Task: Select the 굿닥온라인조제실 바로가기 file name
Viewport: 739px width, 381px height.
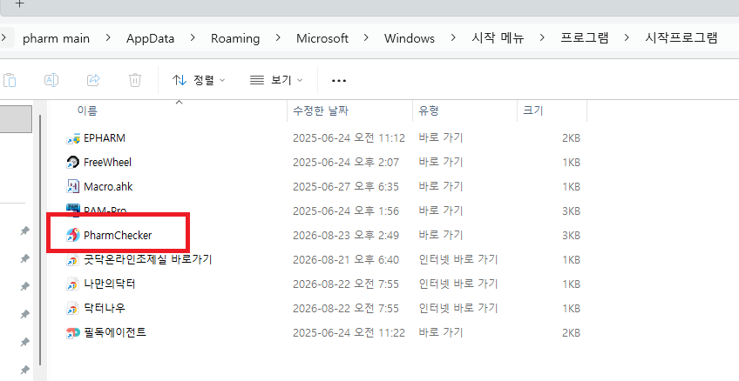Action: click(148, 259)
